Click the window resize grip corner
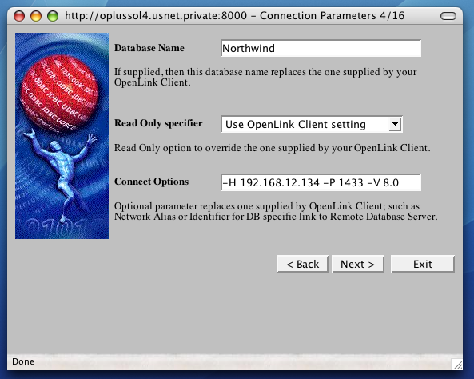 (456, 364)
